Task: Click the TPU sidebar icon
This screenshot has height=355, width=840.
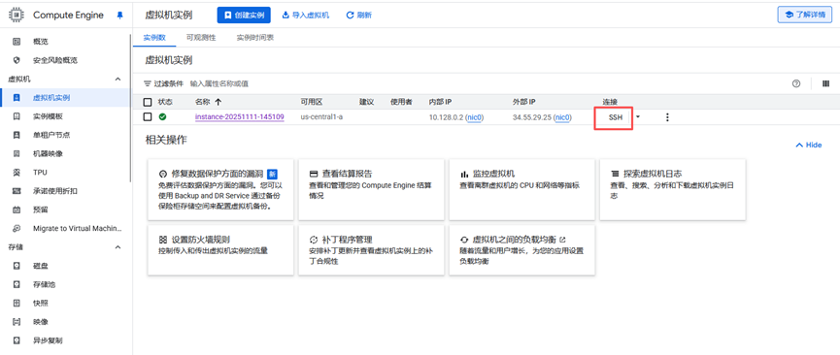Action: [17, 173]
